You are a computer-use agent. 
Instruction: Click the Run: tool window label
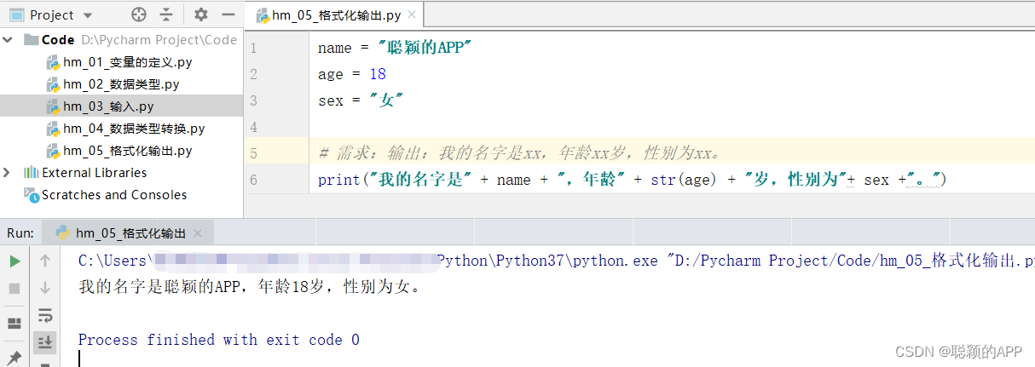click(x=20, y=232)
